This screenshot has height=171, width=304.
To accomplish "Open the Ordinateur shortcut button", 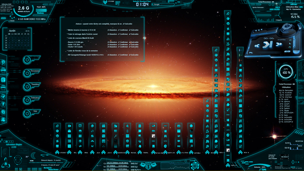I will point(31,100).
